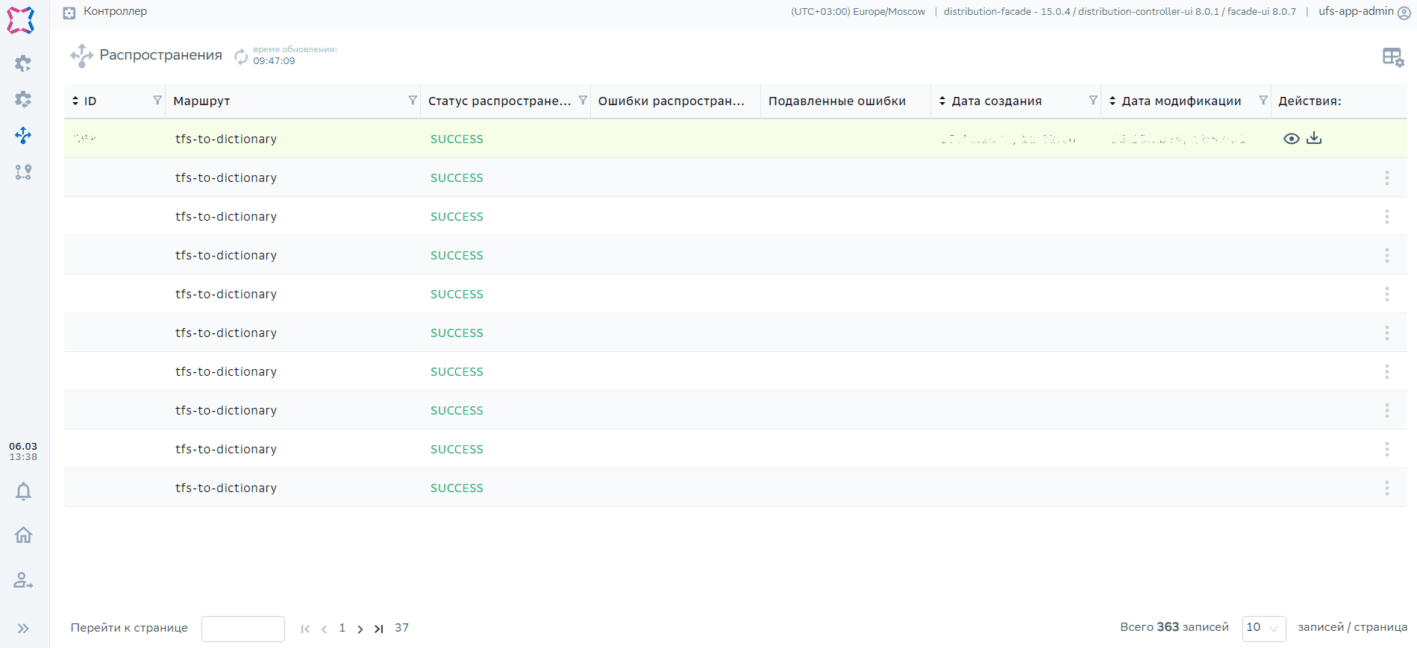
Task: Open filter for Маршрут column
Action: (x=412, y=101)
